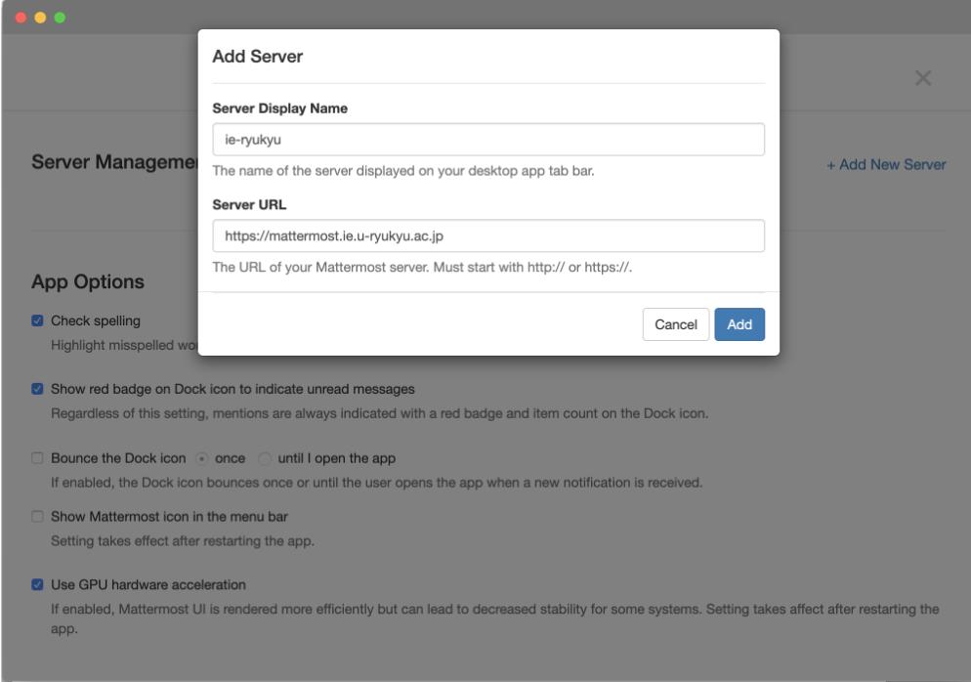
Task: Click the green maximize window button
Action: (61, 18)
